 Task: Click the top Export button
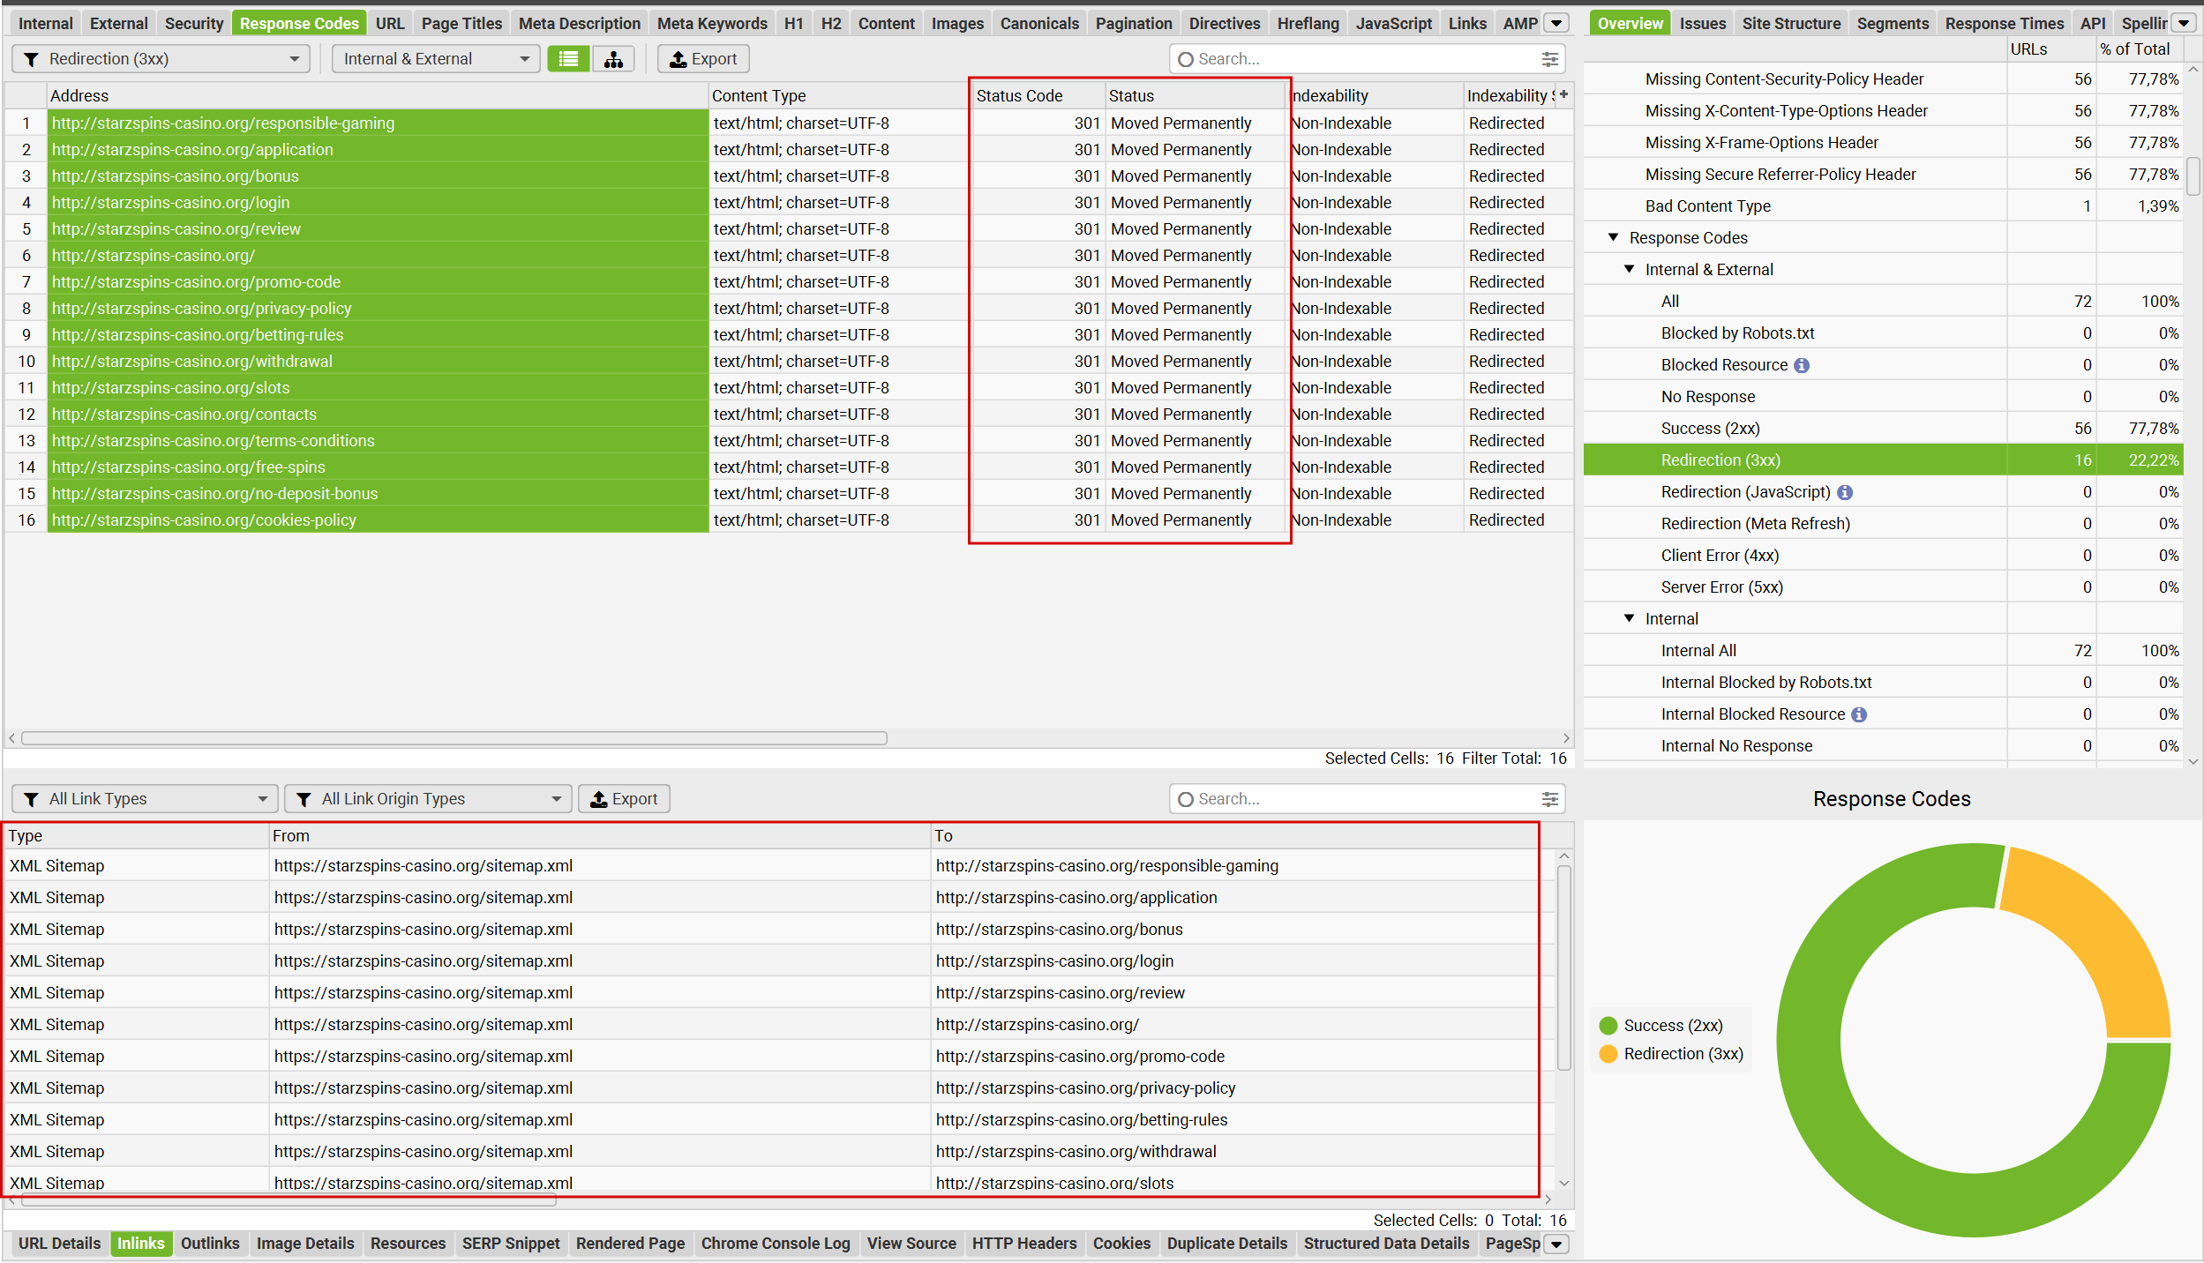[703, 59]
